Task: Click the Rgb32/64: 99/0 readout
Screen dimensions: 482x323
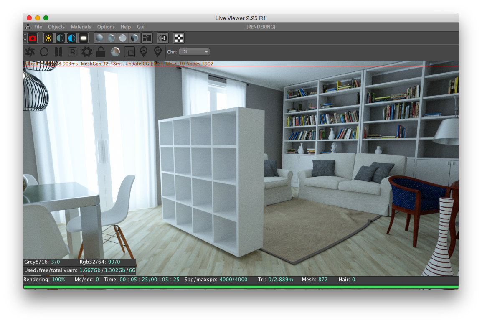Action: (100, 262)
